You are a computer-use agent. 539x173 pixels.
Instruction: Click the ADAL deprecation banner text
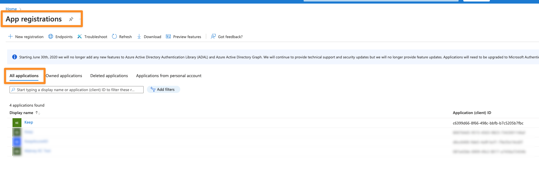point(279,57)
